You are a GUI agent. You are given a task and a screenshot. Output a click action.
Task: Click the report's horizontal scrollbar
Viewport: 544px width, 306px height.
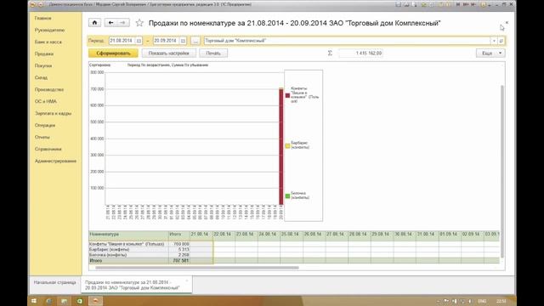pos(196,268)
